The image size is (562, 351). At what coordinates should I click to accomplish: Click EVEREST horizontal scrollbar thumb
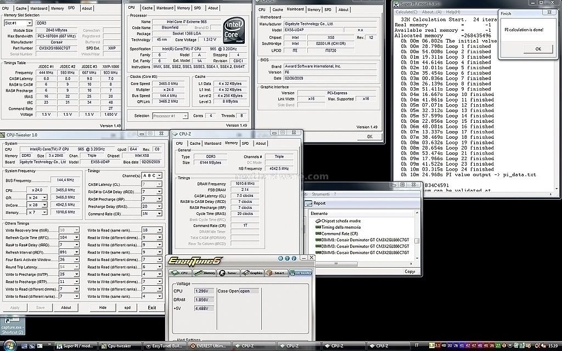pyautogui.click(x=335, y=264)
